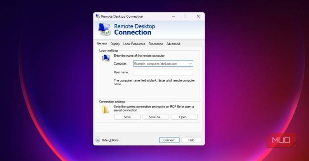Open the Advanced tab

tap(173, 44)
